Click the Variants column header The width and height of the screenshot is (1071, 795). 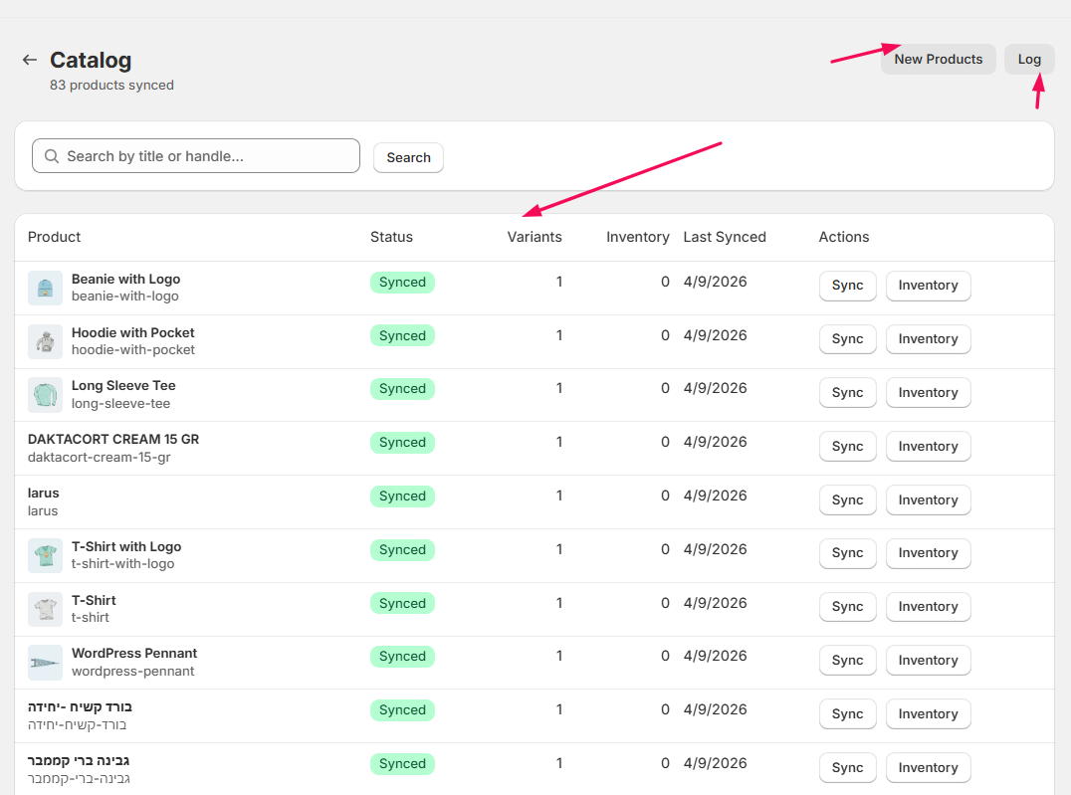pyautogui.click(x=535, y=237)
